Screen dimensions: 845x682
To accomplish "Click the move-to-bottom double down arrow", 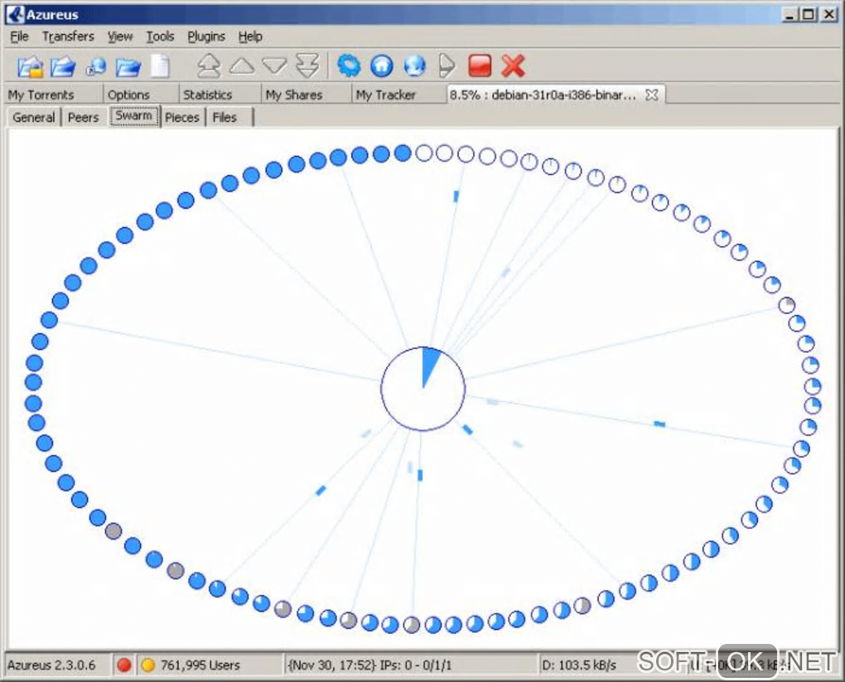I will [307, 65].
